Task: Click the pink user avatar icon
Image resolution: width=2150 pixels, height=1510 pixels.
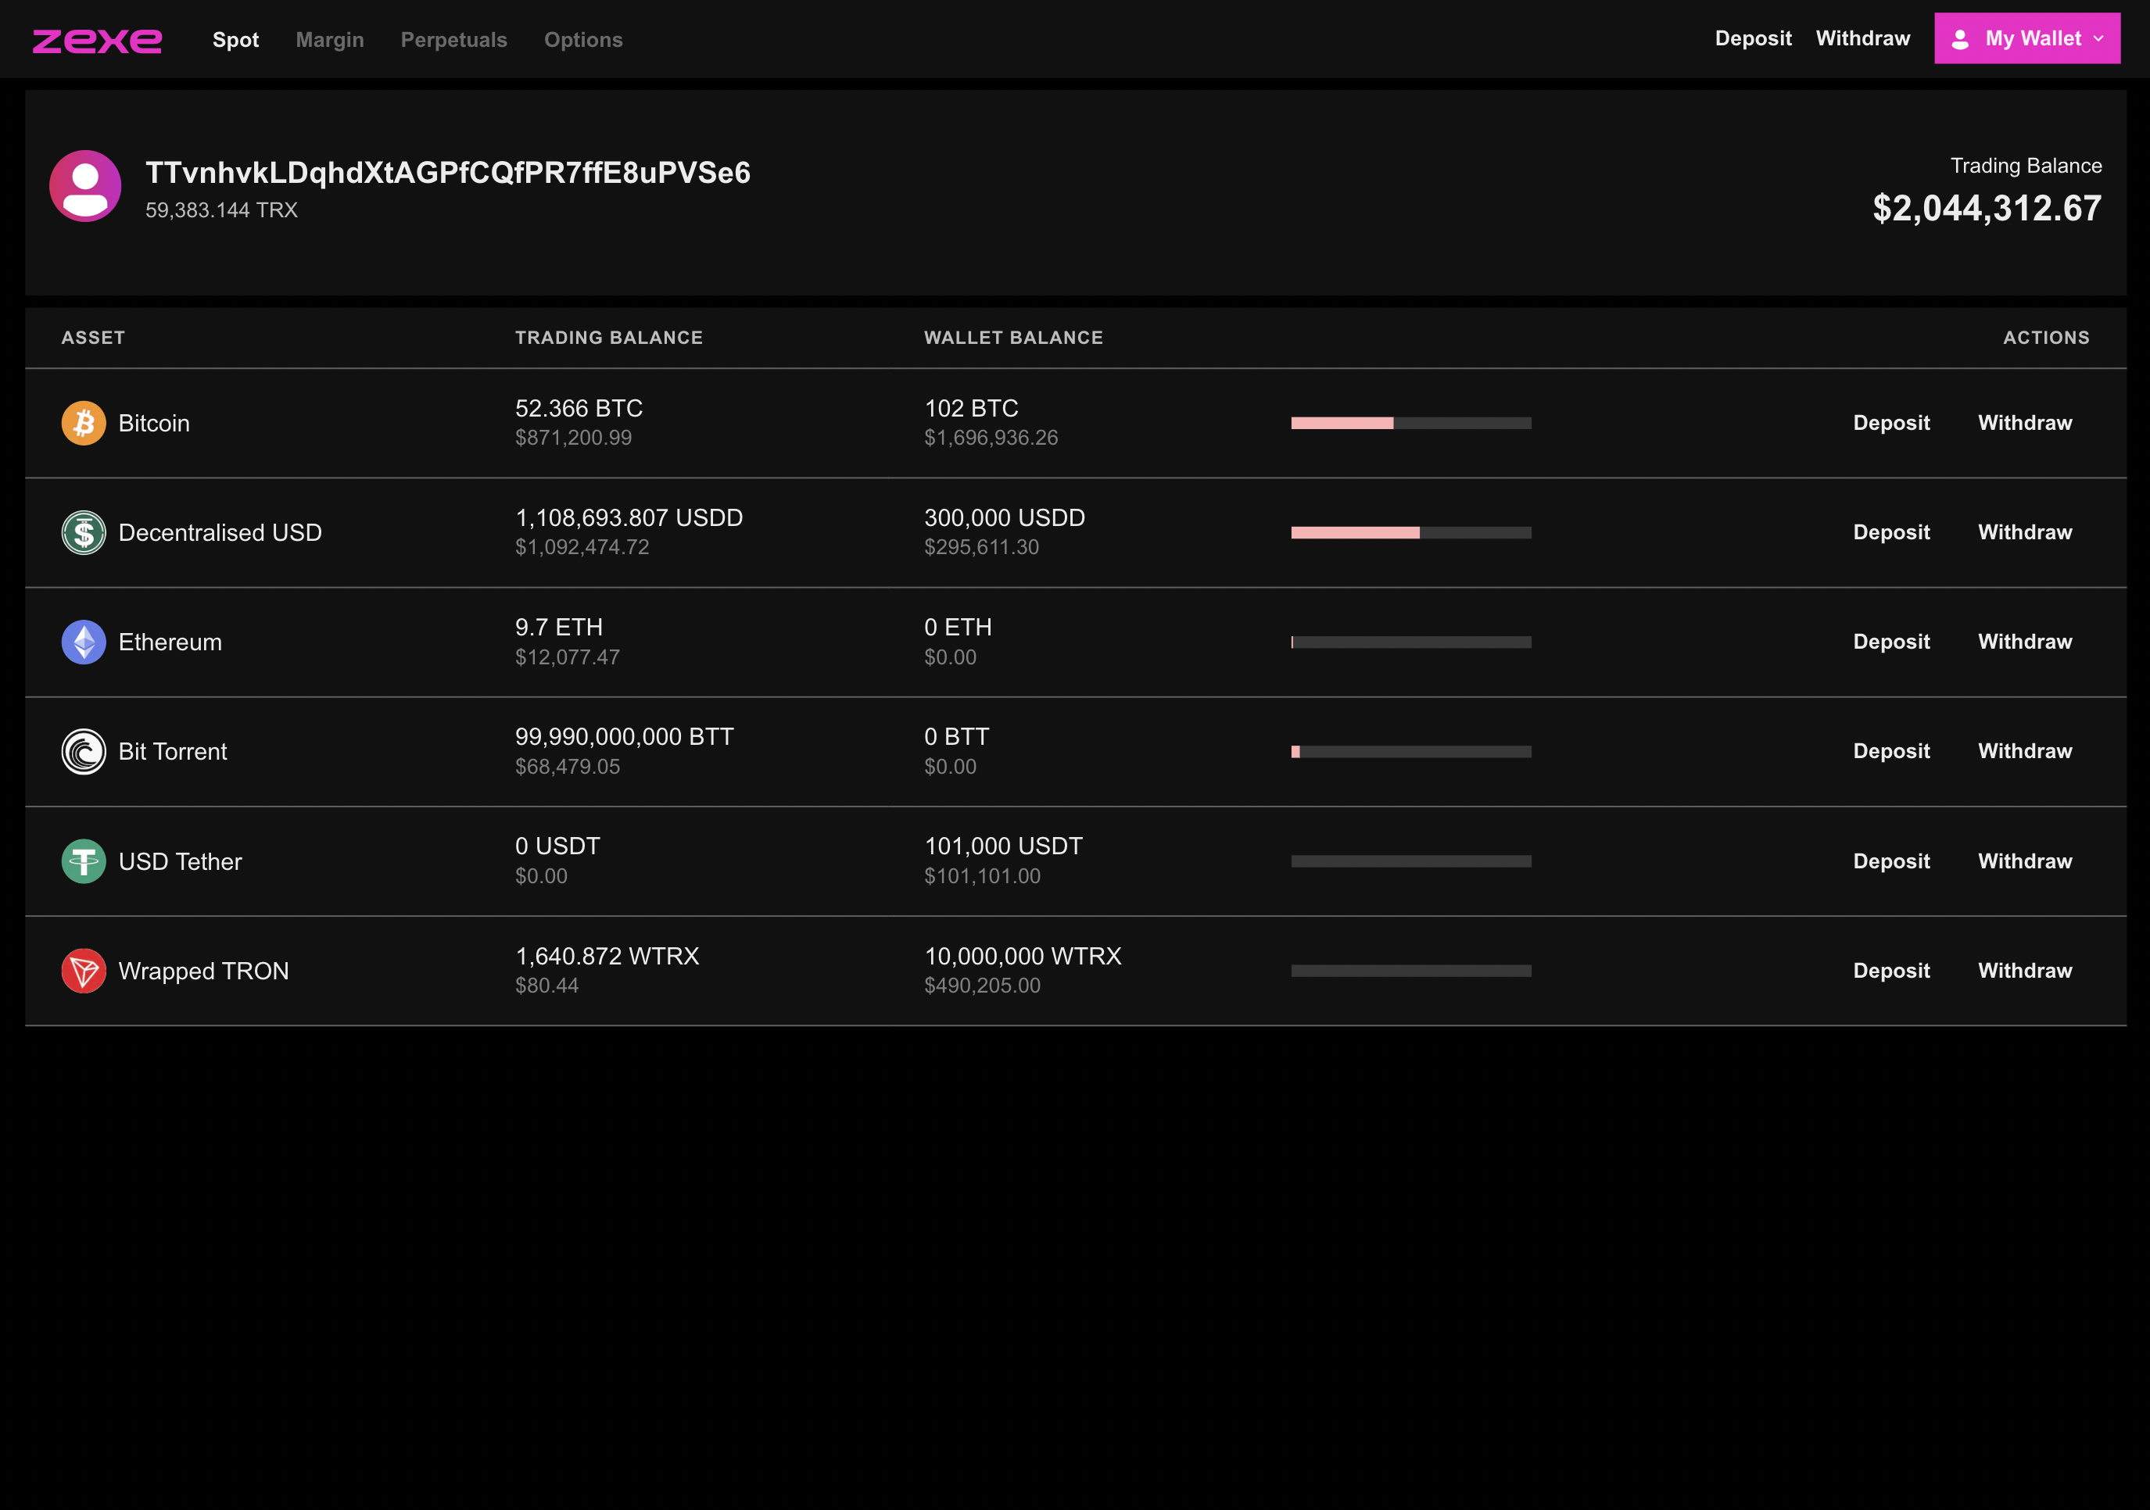Action: point(85,186)
